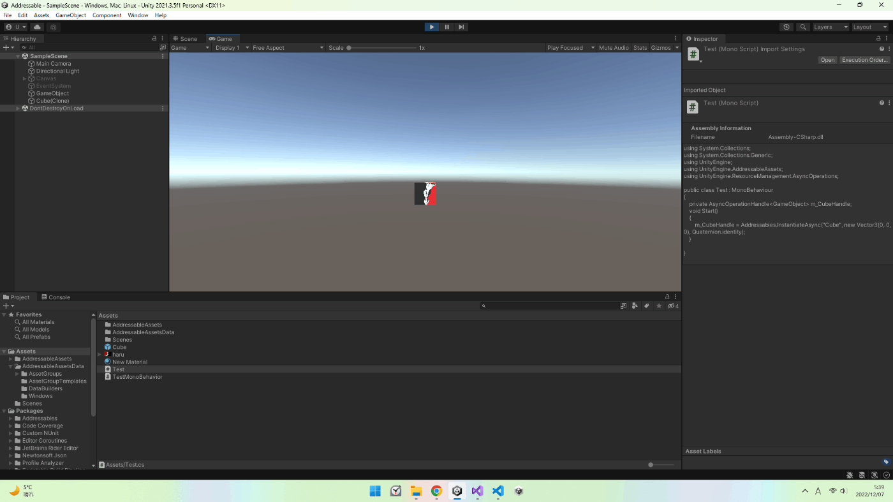Open the File menu

[x=8, y=15]
